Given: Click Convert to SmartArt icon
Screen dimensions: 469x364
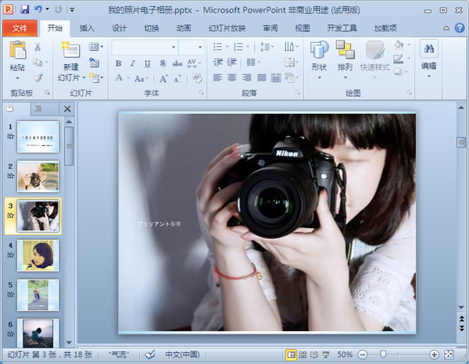Looking at the screenshot, I should 289,78.
